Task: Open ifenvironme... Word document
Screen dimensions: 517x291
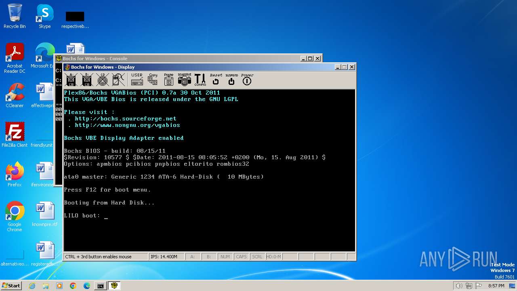Action: [x=43, y=174]
